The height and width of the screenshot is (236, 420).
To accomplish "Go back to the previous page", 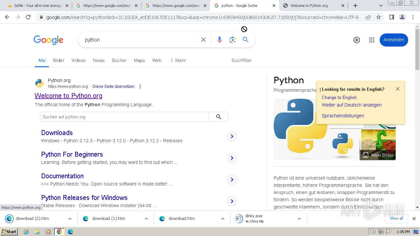I will point(7,17).
